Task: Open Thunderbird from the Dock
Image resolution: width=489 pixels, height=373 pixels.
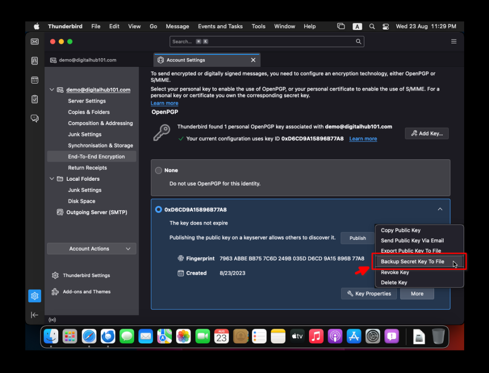Action: [108, 336]
